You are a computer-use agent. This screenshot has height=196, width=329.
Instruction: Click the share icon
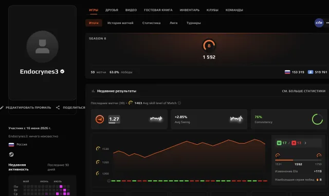[x=58, y=107]
